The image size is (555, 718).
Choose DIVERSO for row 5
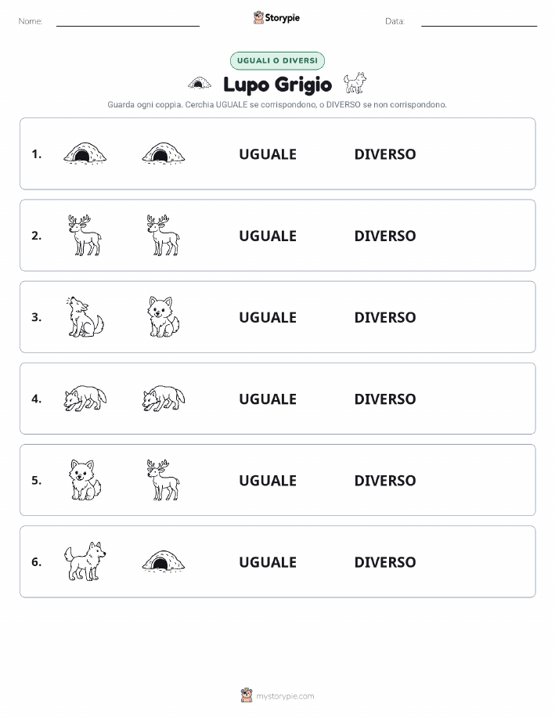pyautogui.click(x=385, y=480)
